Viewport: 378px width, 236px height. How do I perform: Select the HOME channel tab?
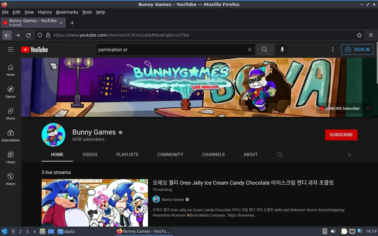[57, 155]
